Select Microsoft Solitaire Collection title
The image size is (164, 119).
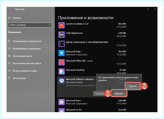pos(80,79)
